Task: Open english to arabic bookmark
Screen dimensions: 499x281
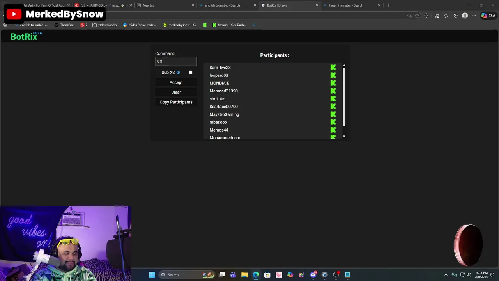Action: [31, 25]
